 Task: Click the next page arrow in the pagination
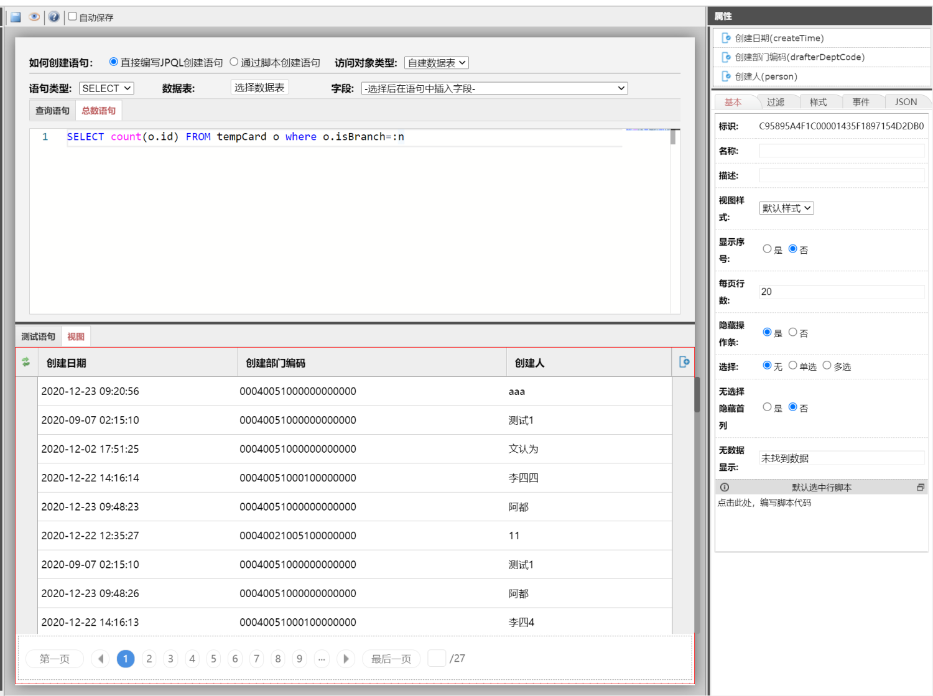tap(346, 659)
